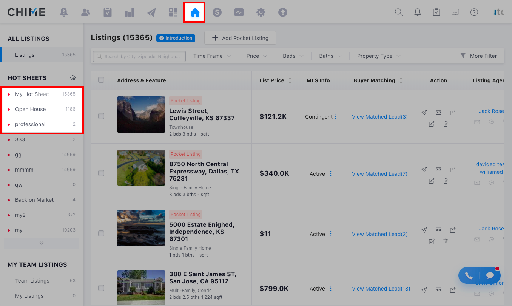The height and width of the screenshot is (306, 512).
Task: Open the search magnifier icon in header
Action: [x=398, y=12]
